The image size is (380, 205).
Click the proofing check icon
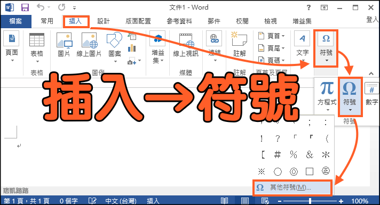pyautogui.click(x=92, y=201)
